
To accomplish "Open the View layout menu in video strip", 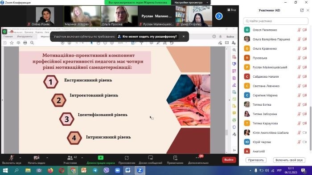I will click(232, 10).
